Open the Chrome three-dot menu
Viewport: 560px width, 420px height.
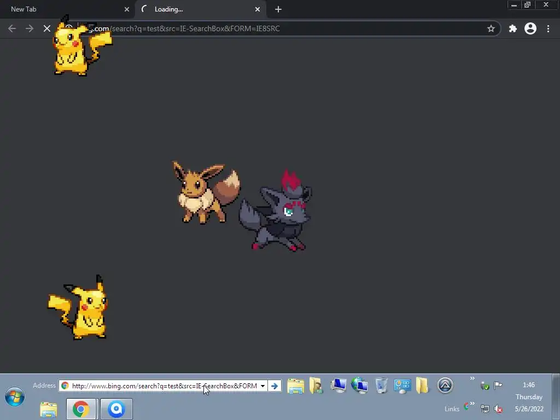point(548,28)
